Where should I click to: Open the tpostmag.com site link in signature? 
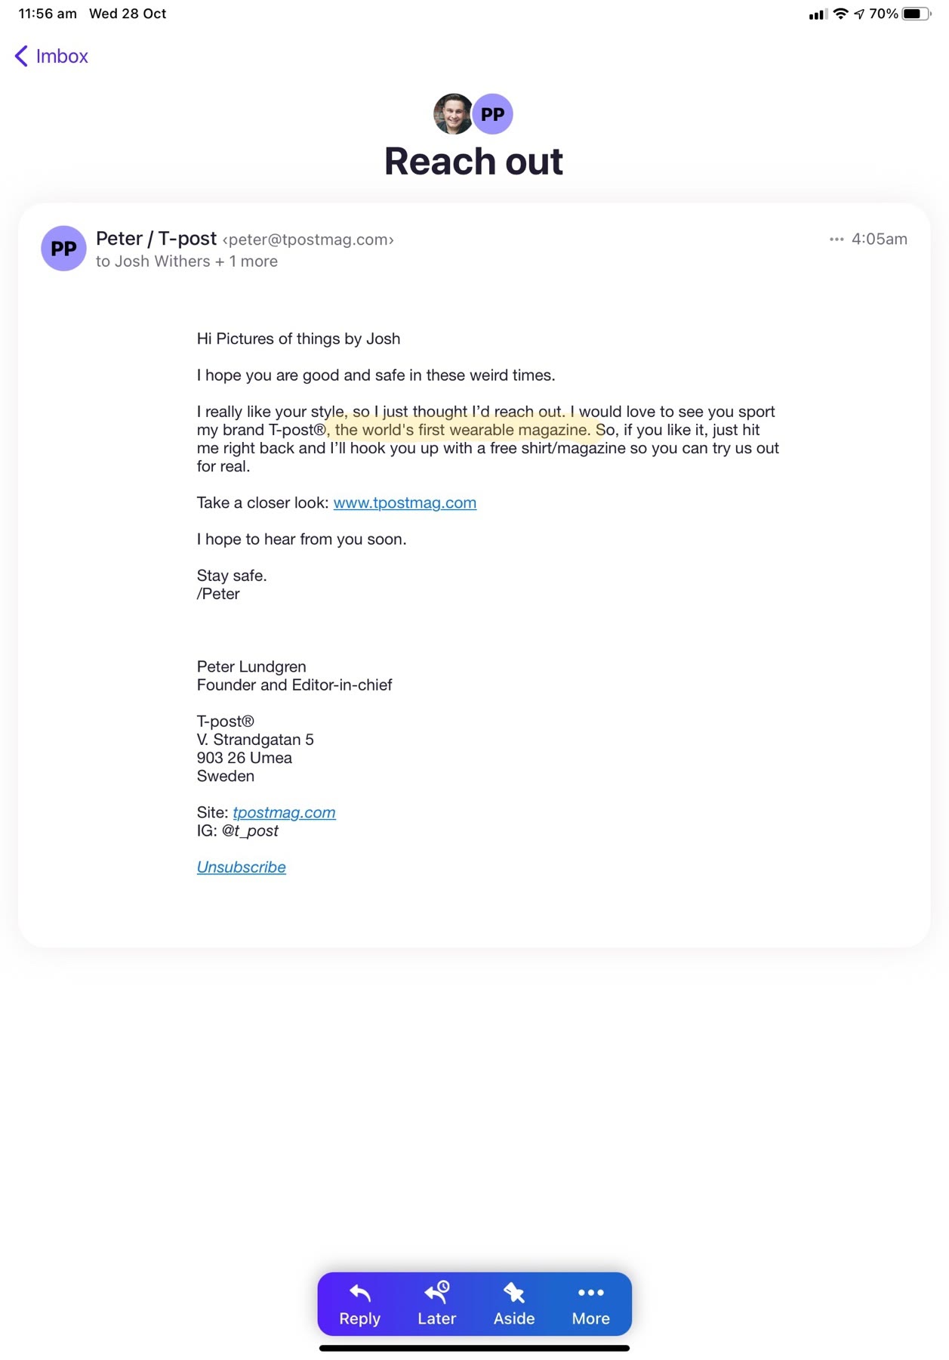point(284,813)
